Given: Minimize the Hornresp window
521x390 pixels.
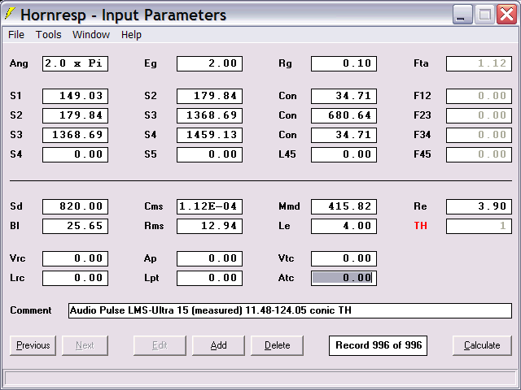Looking at the screenshot, I should tap(462, 15).
